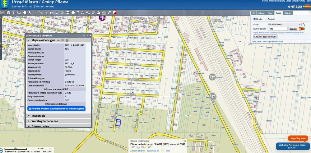Open the colored squares grid tool

click(104, 12)
